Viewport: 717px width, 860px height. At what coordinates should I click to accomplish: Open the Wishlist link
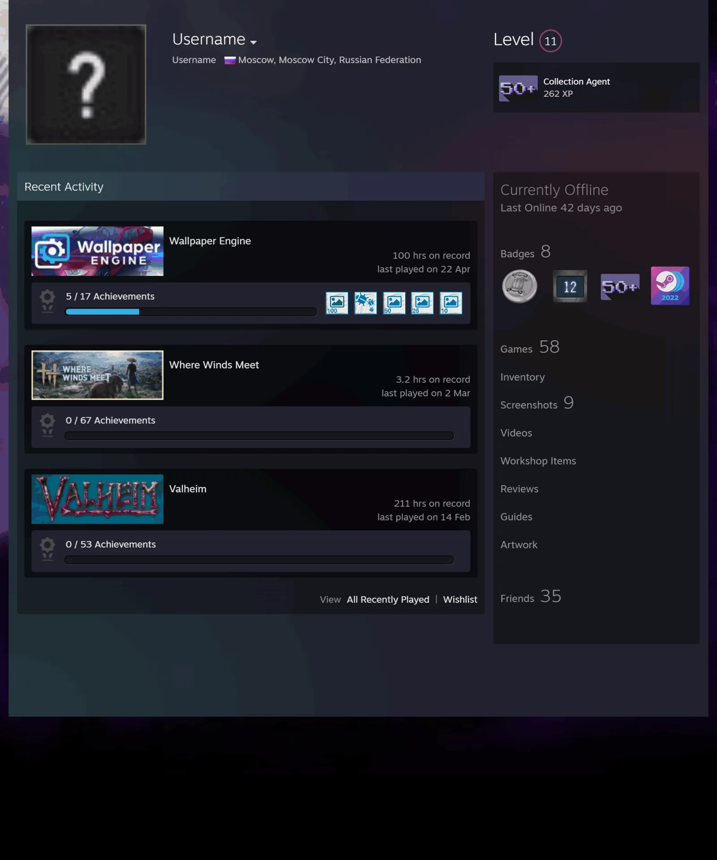click(x=460, y=599)
